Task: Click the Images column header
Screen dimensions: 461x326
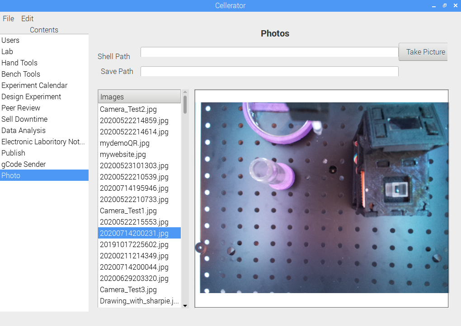Action: (139, 96)
